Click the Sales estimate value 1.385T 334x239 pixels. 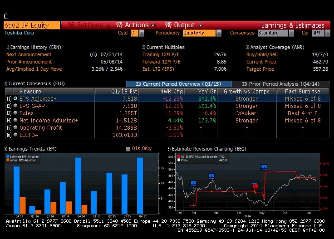click(x=128, y=113)
